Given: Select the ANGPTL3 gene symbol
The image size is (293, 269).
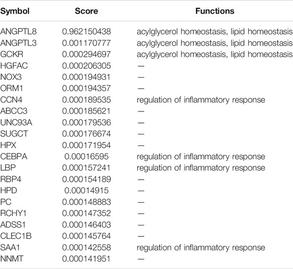Looking at the screenshot, I should [x=18, y=43].
